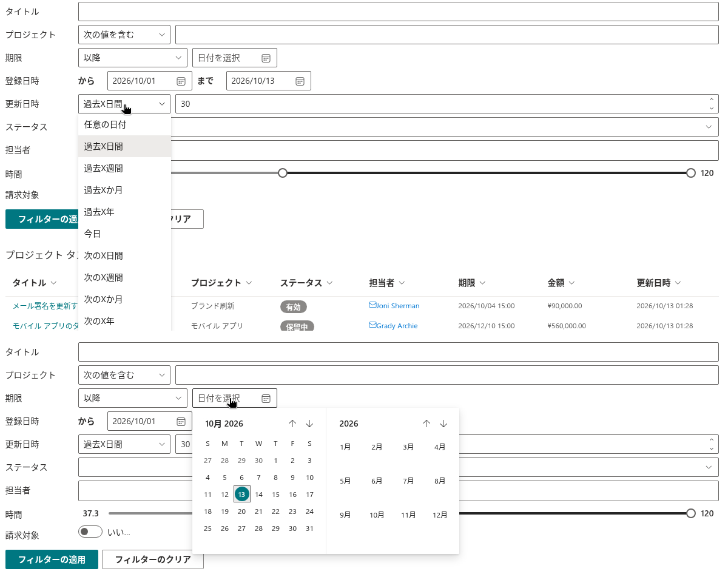Select 今日 option

click(124, 234)
